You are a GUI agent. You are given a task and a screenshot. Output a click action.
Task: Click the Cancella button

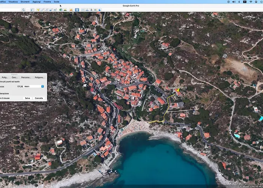click(x=39, y=98)
